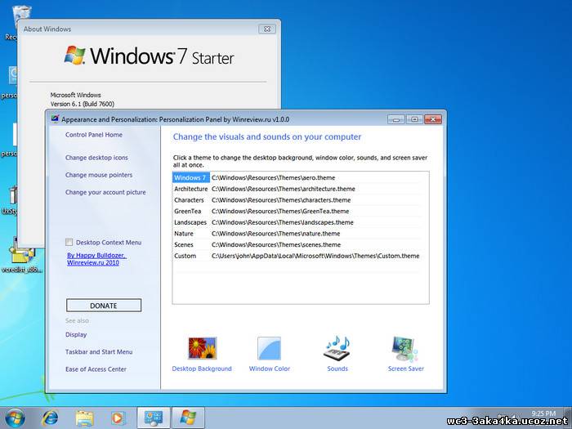This screenshot has height=429, width=572.
Task: Click the Windows Start orb
Action: pos(15,418)
